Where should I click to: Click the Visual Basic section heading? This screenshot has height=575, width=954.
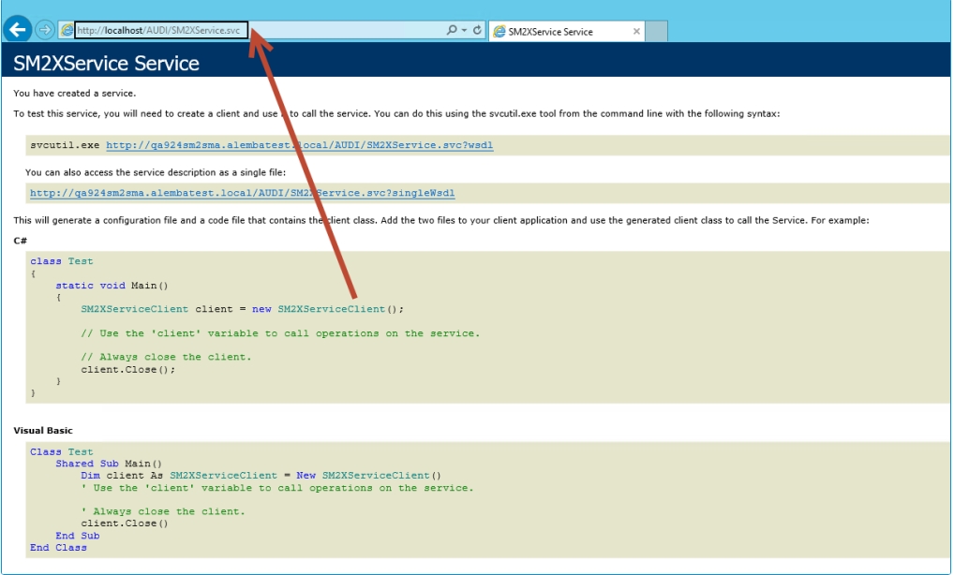[43, 431]
